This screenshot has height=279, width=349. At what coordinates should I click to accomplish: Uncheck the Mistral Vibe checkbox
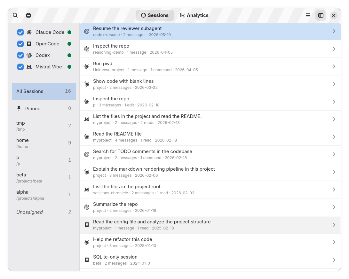[x=20, y=67]
